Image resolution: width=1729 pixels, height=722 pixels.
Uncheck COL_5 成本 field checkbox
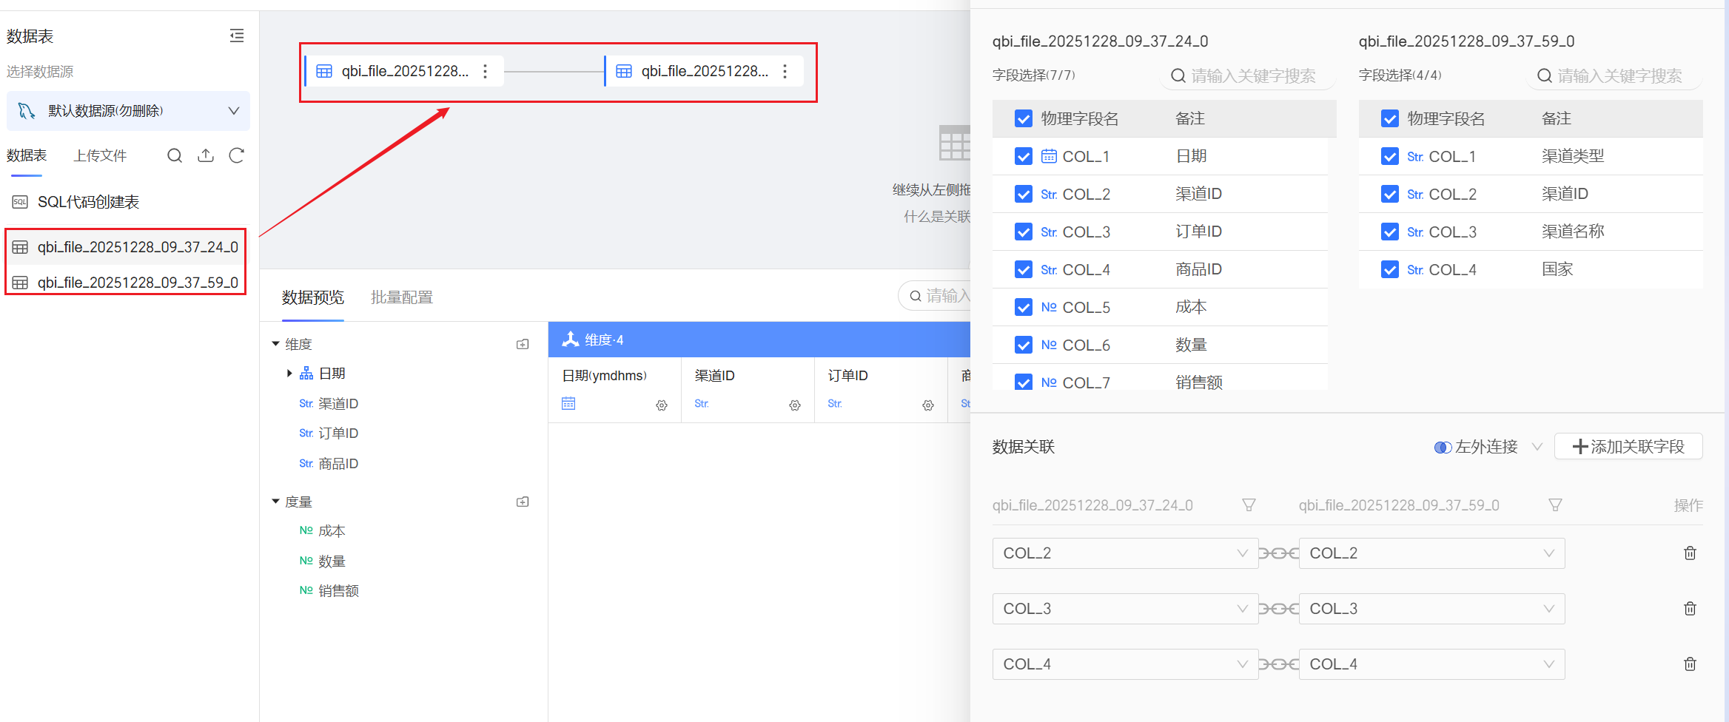(x=1024, y=308)
